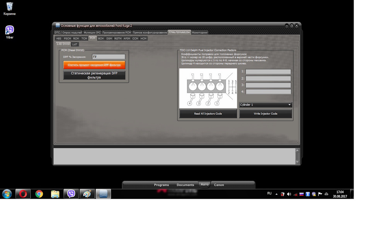The image size is (371, 227).
Task: Open the Функции IPC tab
Action: point(92,32)
